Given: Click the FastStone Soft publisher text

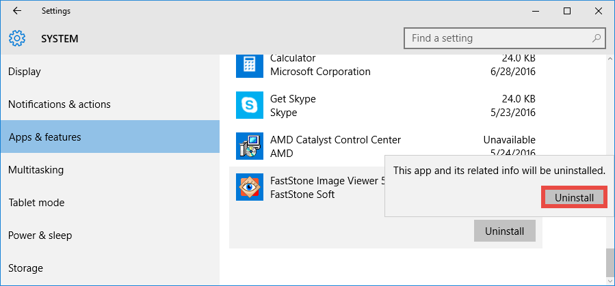Looking at the screenshot, I should (x=302, y=194).
